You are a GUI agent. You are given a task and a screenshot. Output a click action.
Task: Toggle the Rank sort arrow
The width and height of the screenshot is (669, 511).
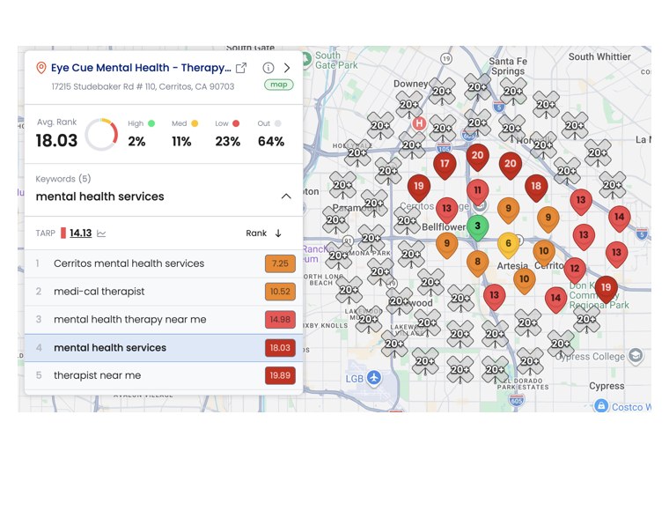[x=278, y=233]
